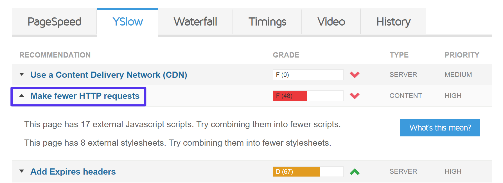
Task: Click the red arrow next to F (48) grade
Action: [x=355, y=96]
